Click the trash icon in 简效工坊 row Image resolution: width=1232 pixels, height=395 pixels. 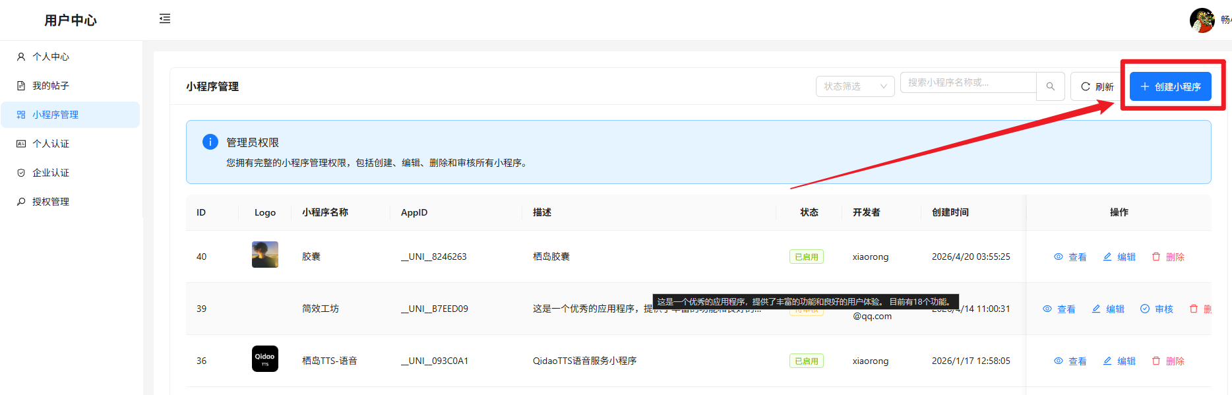tap(1194, 309)
